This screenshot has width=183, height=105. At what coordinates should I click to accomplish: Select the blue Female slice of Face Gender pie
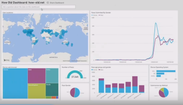pos(78,92)
